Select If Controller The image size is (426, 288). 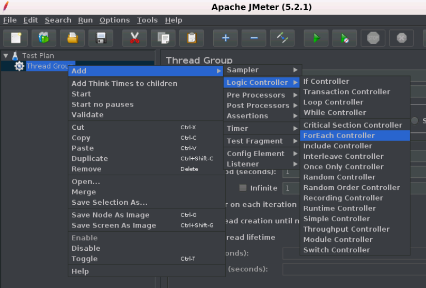coord(355,81)
